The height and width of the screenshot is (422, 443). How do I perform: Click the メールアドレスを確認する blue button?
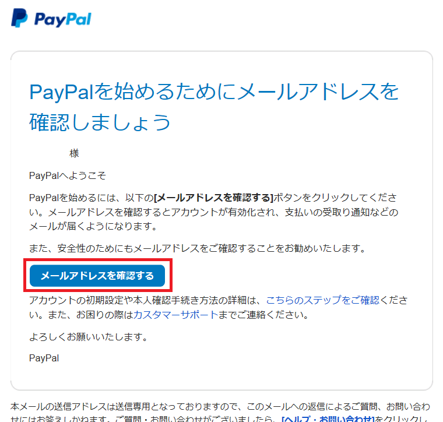pyautogui.click(x=97, y=276)
